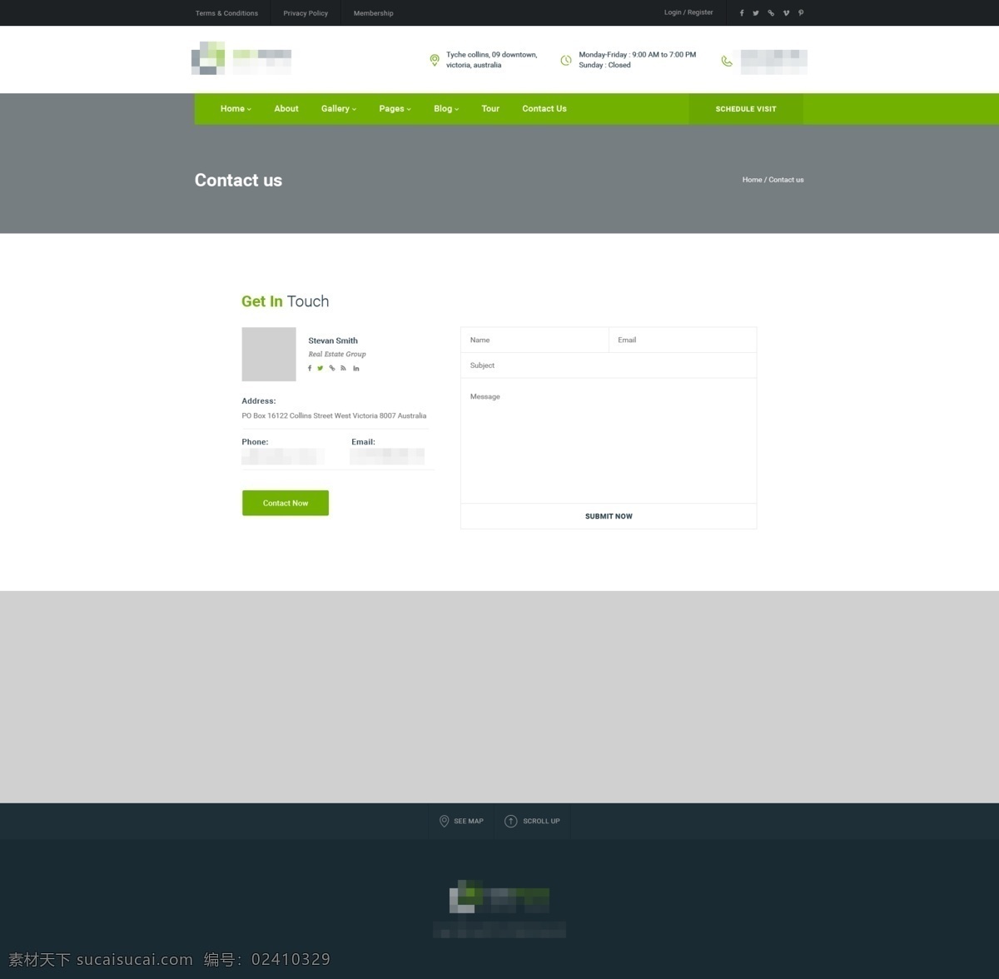Click the green phone icon in the header
Image resolution: width=999 pixels, height=979 pixels.
pyautogui.click(x=727, y=61)
